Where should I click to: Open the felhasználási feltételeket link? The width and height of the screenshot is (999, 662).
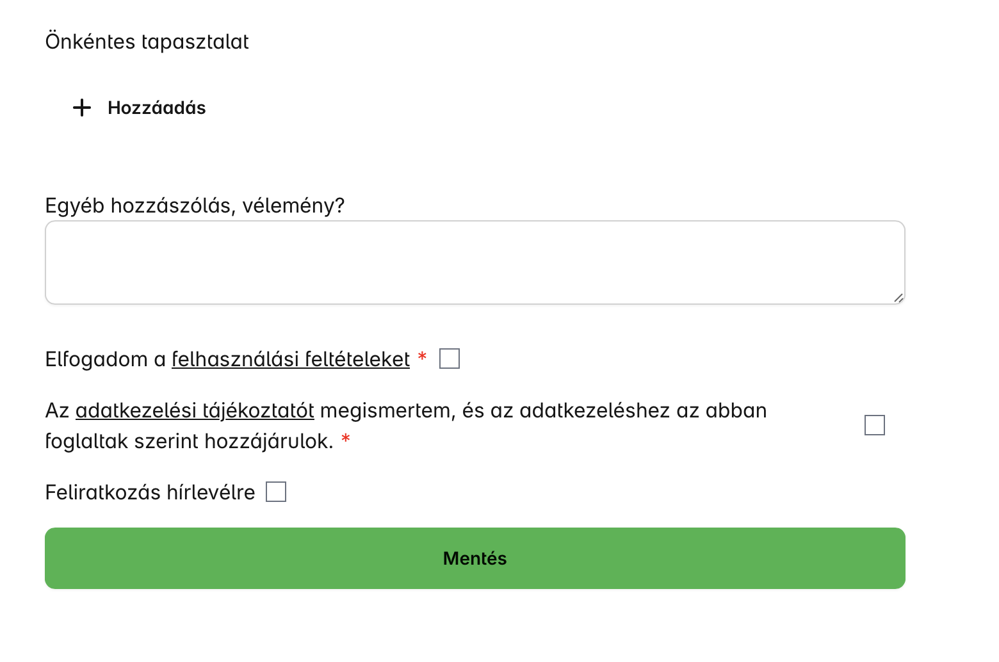(x=291, y=359)
